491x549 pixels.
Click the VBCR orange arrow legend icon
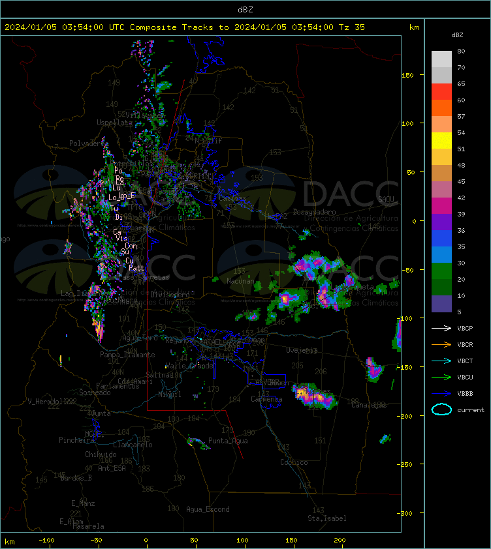441,344
